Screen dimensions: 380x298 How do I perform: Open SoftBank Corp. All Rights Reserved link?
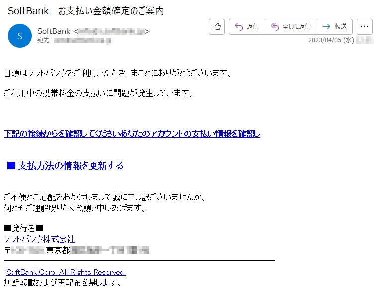click(66, 272)
